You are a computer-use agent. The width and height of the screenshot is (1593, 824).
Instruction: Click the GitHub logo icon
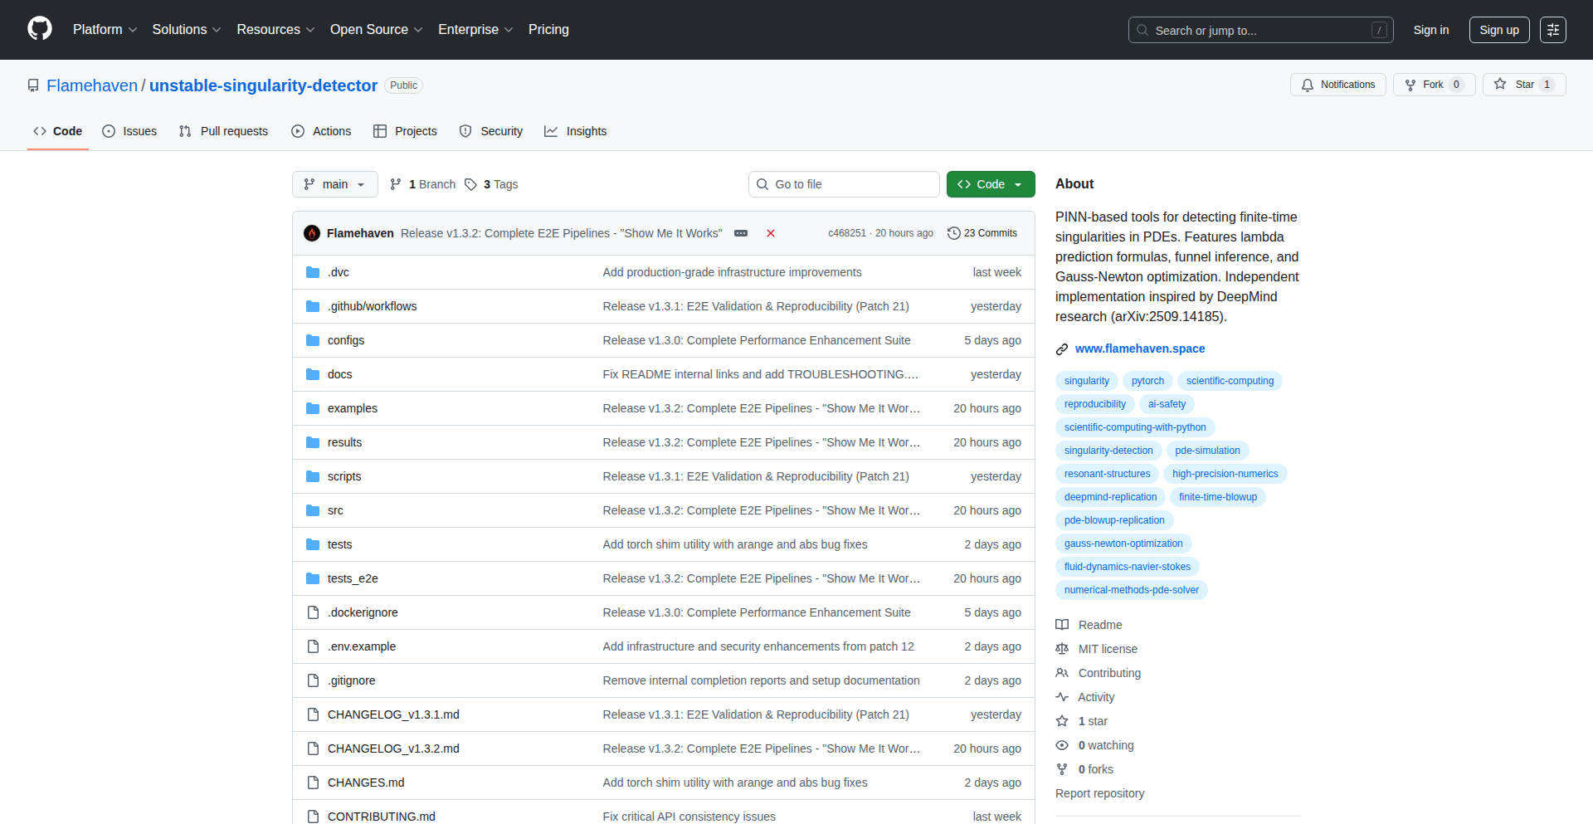pyautogui.click(x=39, y=29)
